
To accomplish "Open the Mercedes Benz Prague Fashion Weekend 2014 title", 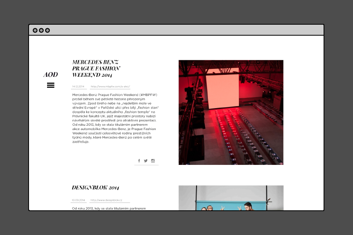I will coord(96,68).
